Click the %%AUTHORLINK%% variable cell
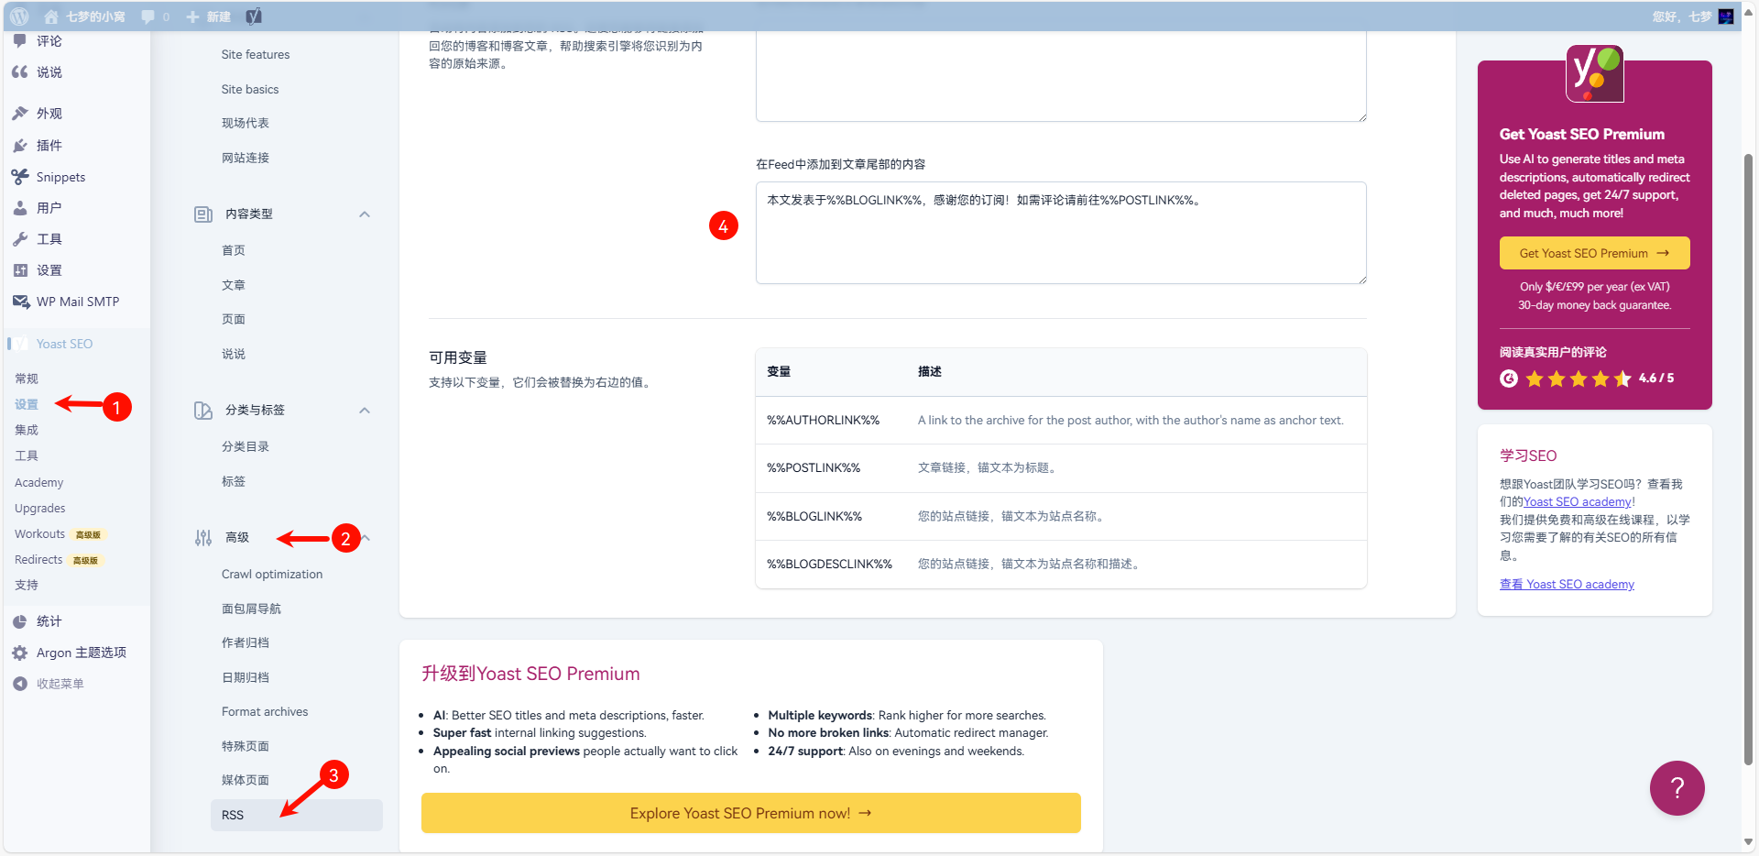Image resolution: width=1759 pixels, height=856 pixels. tap(823, 421)
